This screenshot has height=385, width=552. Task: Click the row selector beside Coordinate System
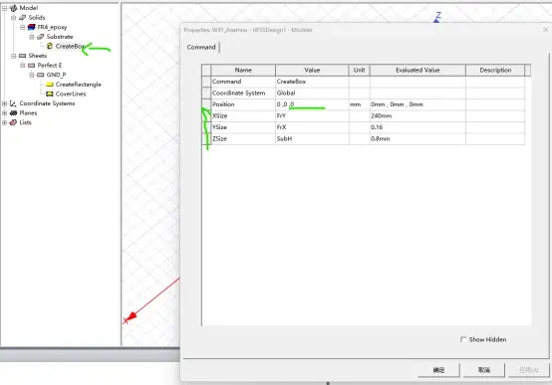[x=206, y=93]
